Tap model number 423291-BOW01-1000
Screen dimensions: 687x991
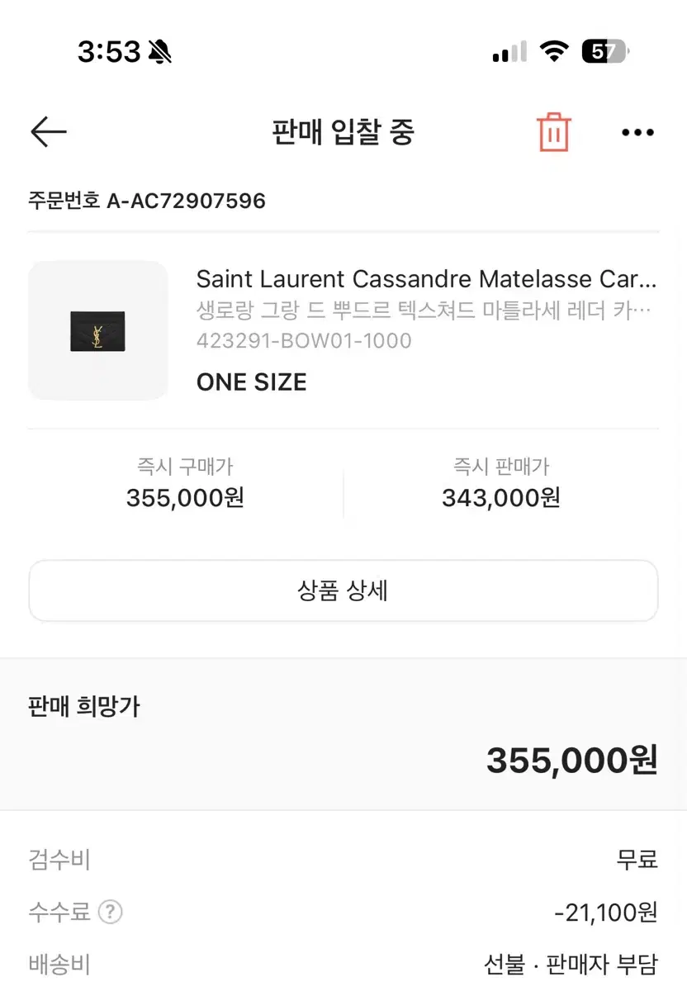pos(304,340)
